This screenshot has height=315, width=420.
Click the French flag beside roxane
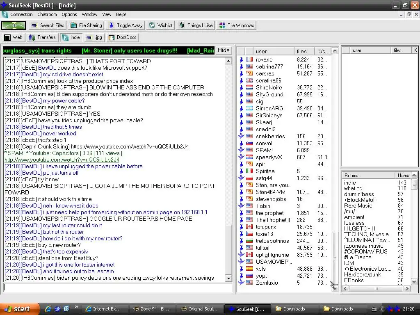click(249, 59)
